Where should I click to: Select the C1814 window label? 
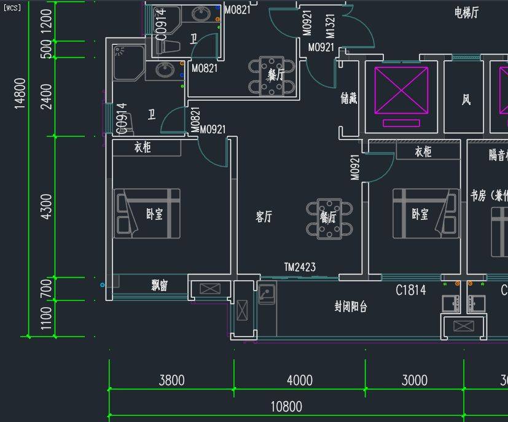(410, 290)
